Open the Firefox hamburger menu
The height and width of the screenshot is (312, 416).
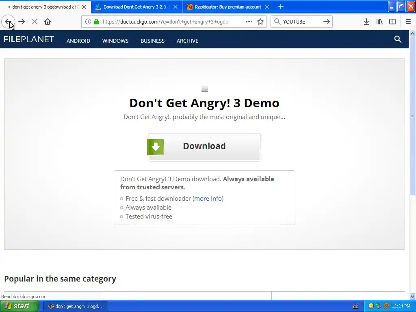[x=408, y=22]
